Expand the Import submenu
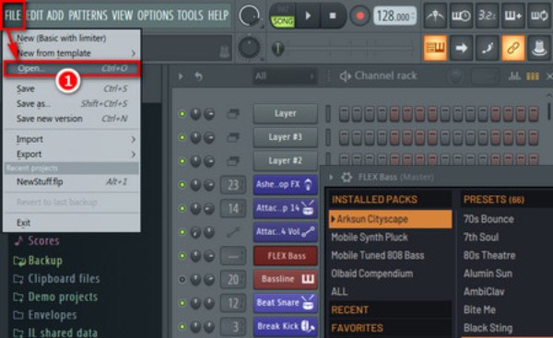 pos(72,139)
